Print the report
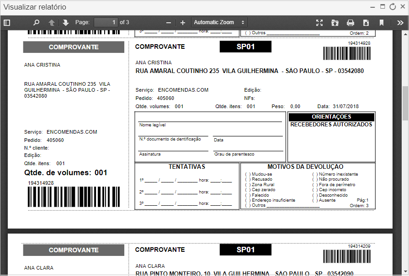The image size is (409, 276). coord(351,23)
